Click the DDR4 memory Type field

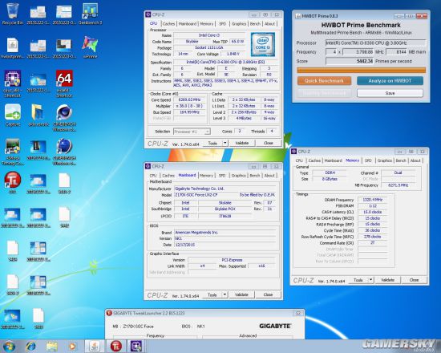330,172
